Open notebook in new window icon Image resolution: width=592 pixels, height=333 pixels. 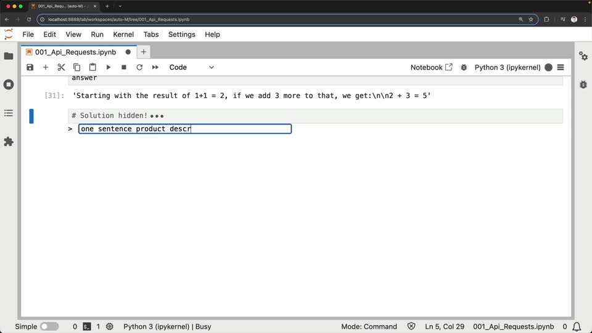[448, 67]
